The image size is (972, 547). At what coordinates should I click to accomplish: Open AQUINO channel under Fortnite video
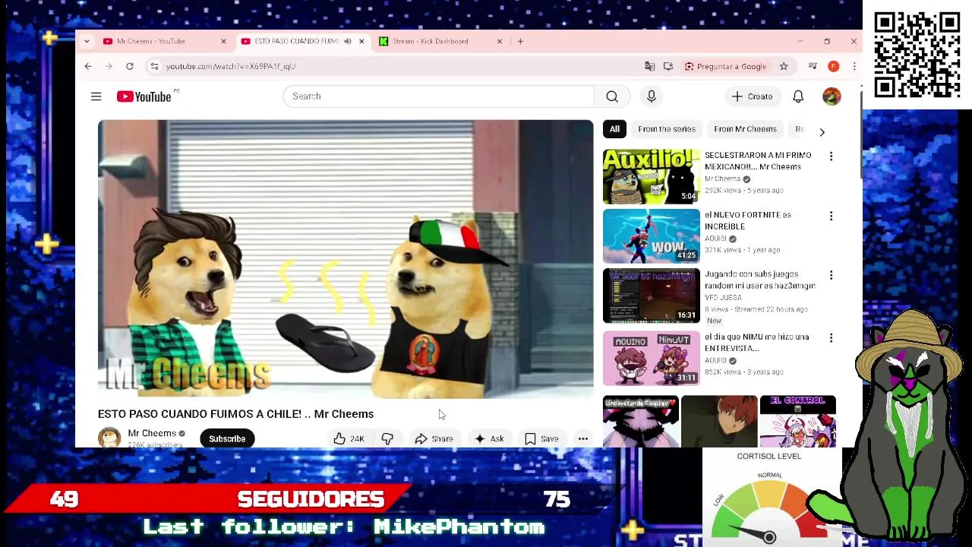(715, 239)
